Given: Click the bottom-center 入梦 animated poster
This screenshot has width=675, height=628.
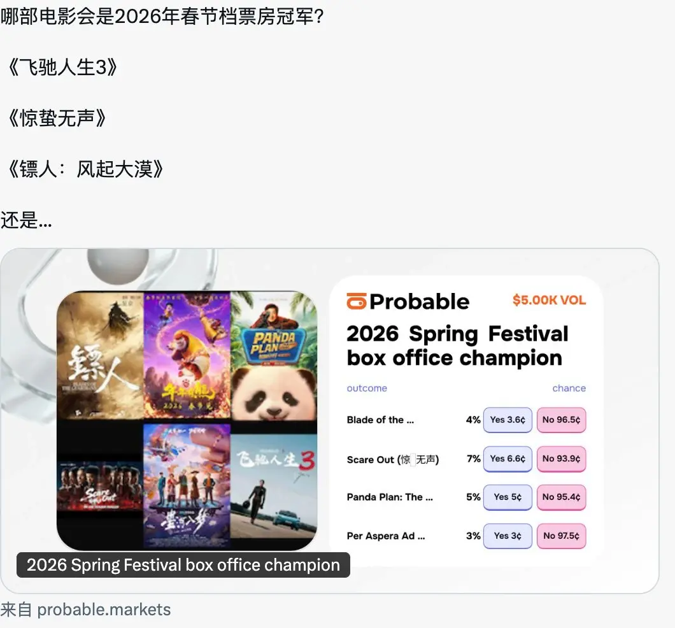Looking at the screenshot, I should [187, 487].
